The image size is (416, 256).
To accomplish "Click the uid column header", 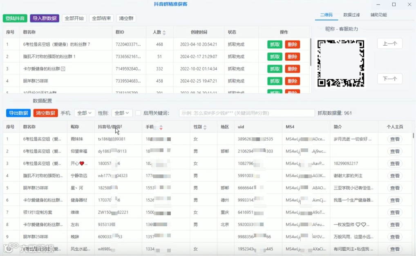I will pos(241,127).
